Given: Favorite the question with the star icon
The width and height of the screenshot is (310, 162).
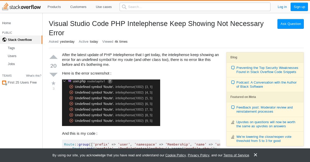Looking at the screenshot, I should tap(53, 83).
